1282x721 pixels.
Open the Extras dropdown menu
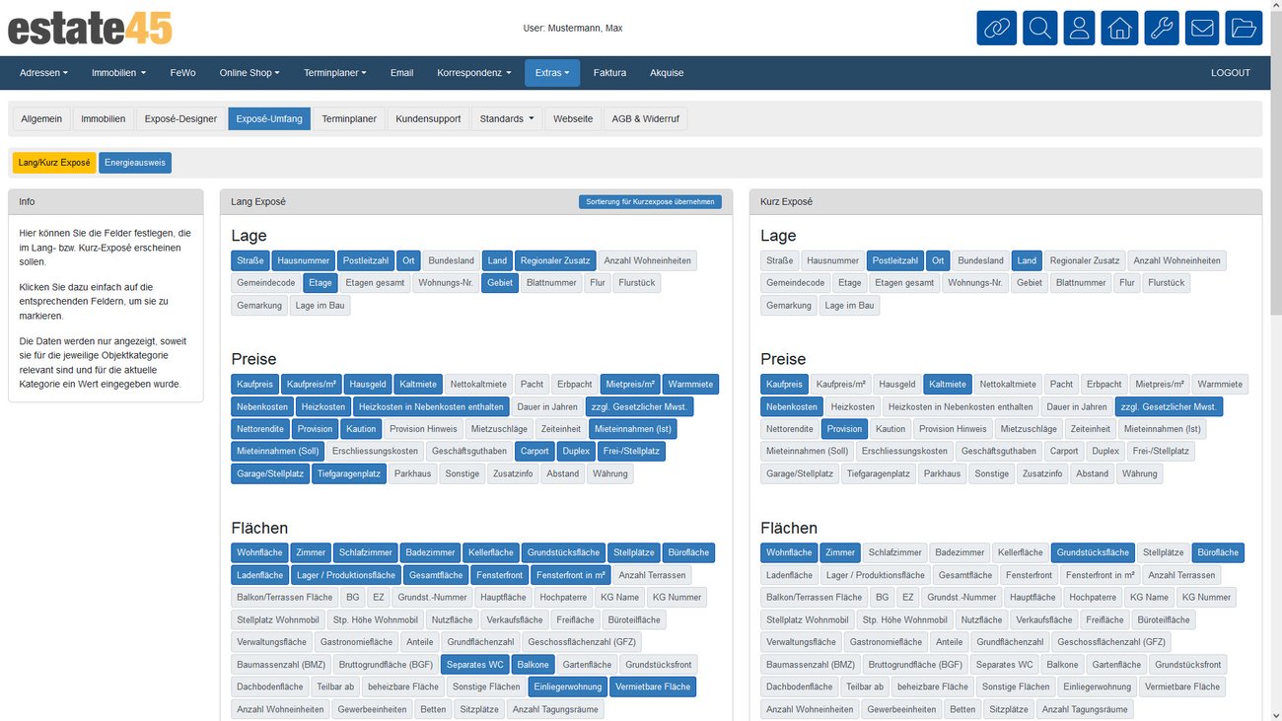552,73
